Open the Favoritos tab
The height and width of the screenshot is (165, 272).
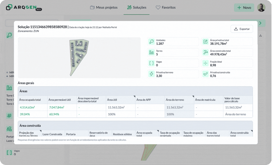coord(165,8)
